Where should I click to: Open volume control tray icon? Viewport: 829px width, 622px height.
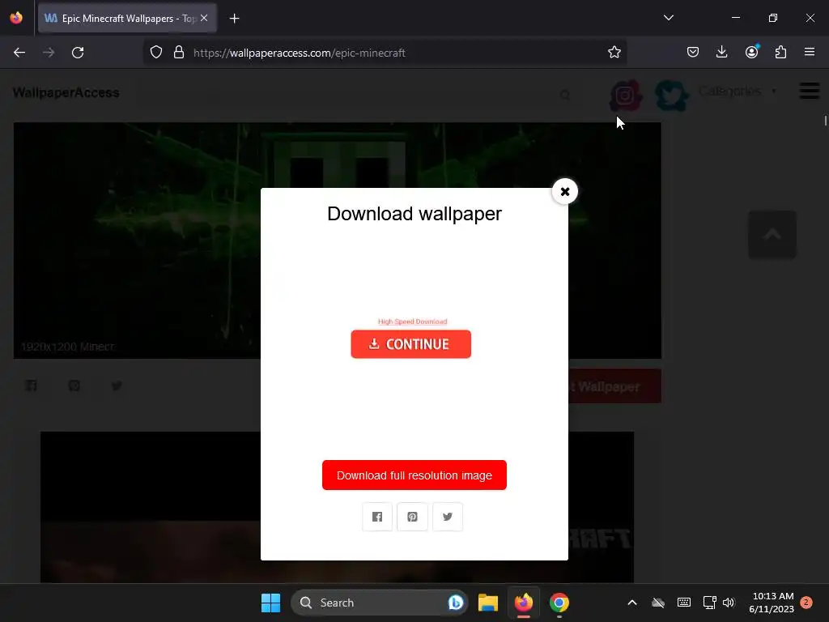pyautogui.click(x=729, y=603)
